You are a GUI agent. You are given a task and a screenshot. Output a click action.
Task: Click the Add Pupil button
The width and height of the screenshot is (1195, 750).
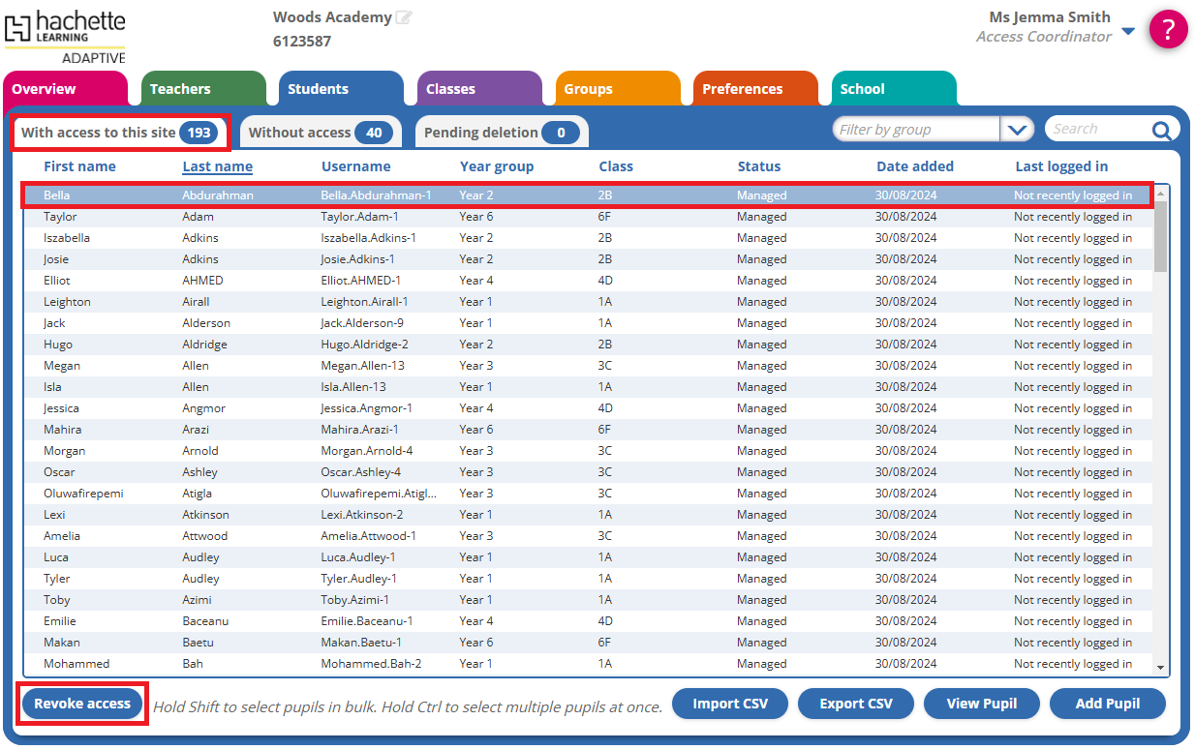(x=1107, y=704)
